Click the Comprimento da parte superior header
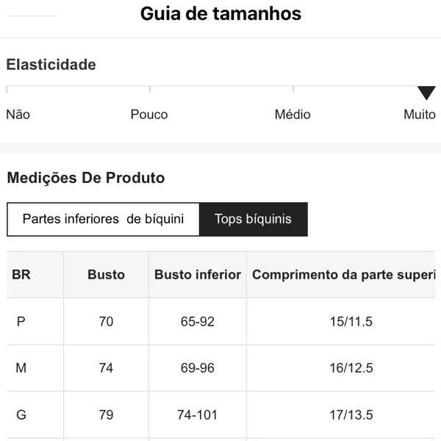 tap(343, 275)
